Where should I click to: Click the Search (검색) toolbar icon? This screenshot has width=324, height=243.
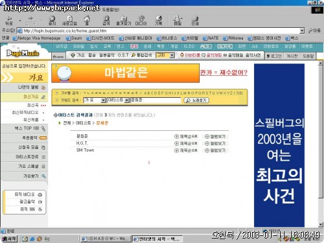[x=106, y=20]
